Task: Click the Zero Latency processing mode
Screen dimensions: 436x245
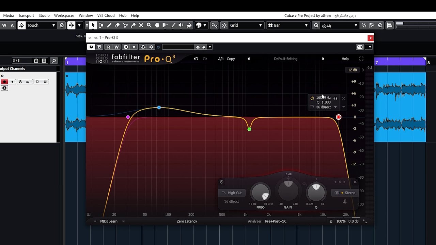Action: [x=187, y=221]
